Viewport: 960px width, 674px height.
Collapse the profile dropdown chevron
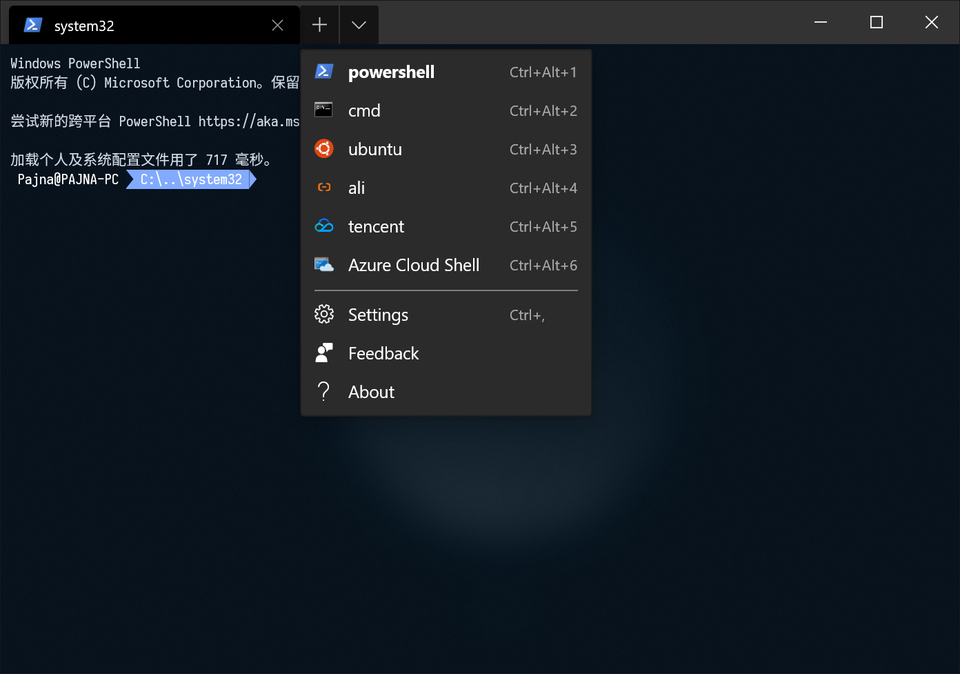(359, 25)
